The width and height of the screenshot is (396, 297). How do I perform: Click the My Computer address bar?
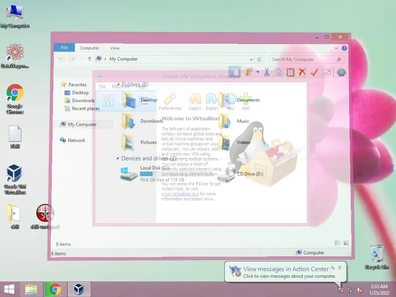174,59
